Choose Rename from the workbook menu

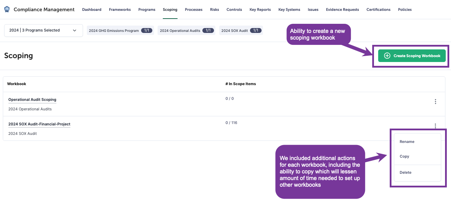(407, 142)
